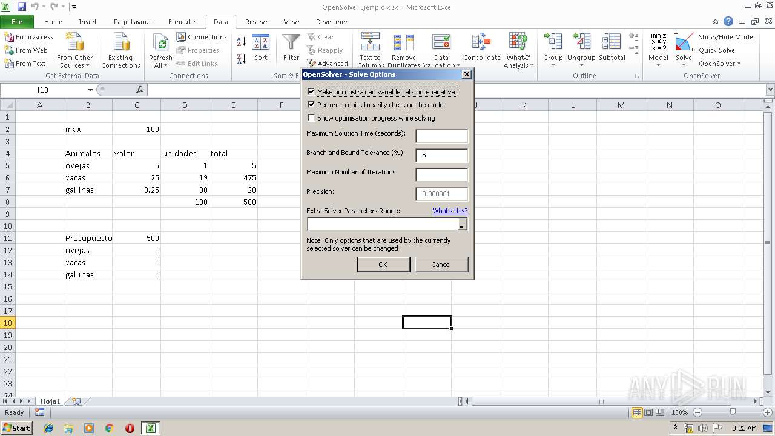Sort A to Z ascending icon
The width and height of the screenshot is (775, 436).
point(241,41)
